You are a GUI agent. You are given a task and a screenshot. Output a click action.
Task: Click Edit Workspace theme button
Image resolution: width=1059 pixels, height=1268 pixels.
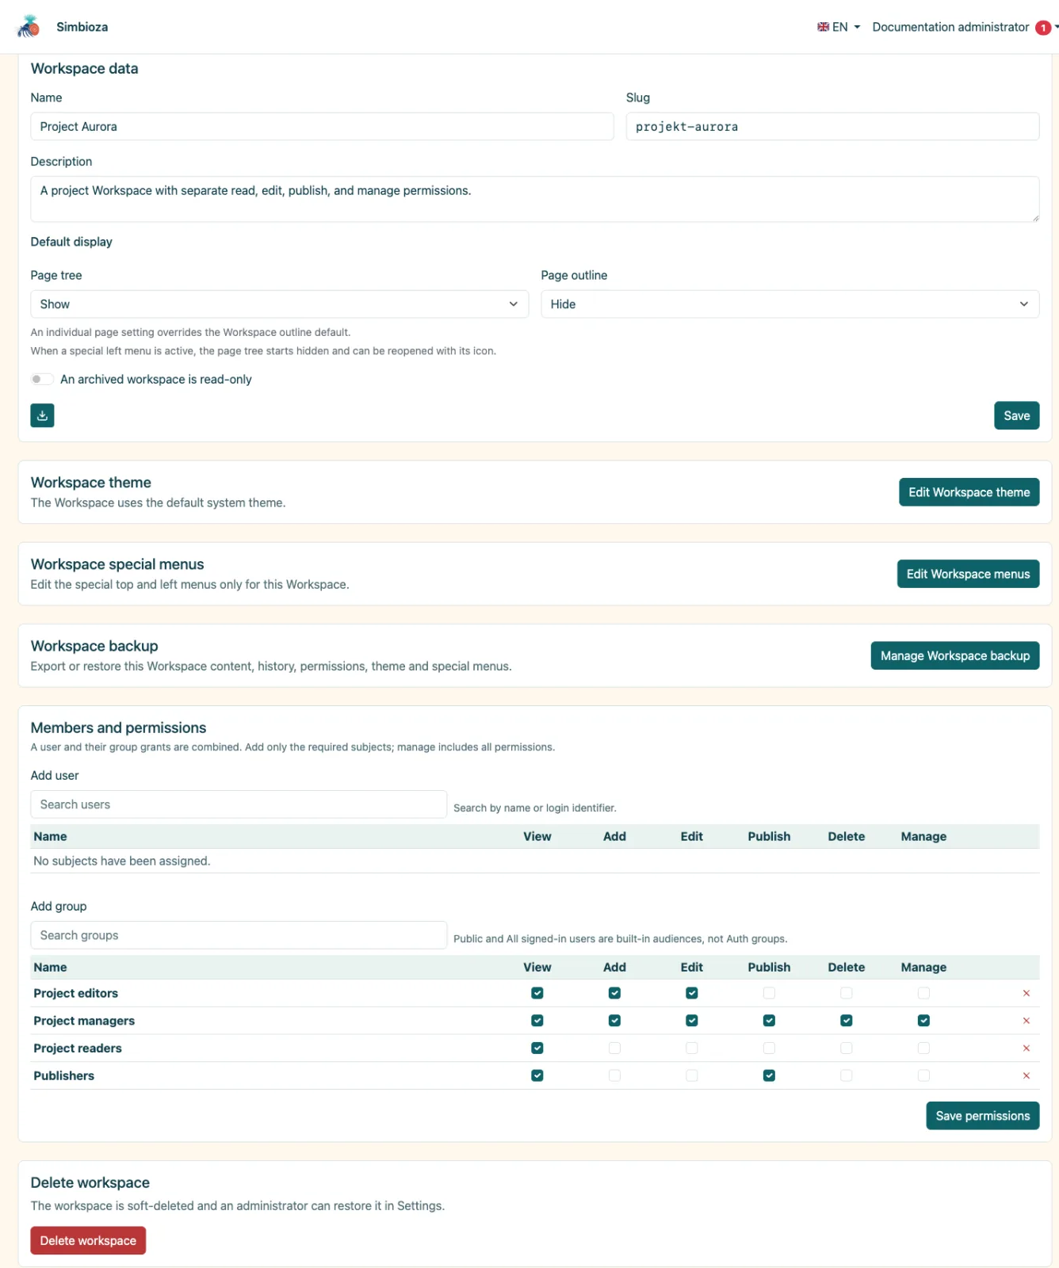pyautogui.click(x=969, y=492)
